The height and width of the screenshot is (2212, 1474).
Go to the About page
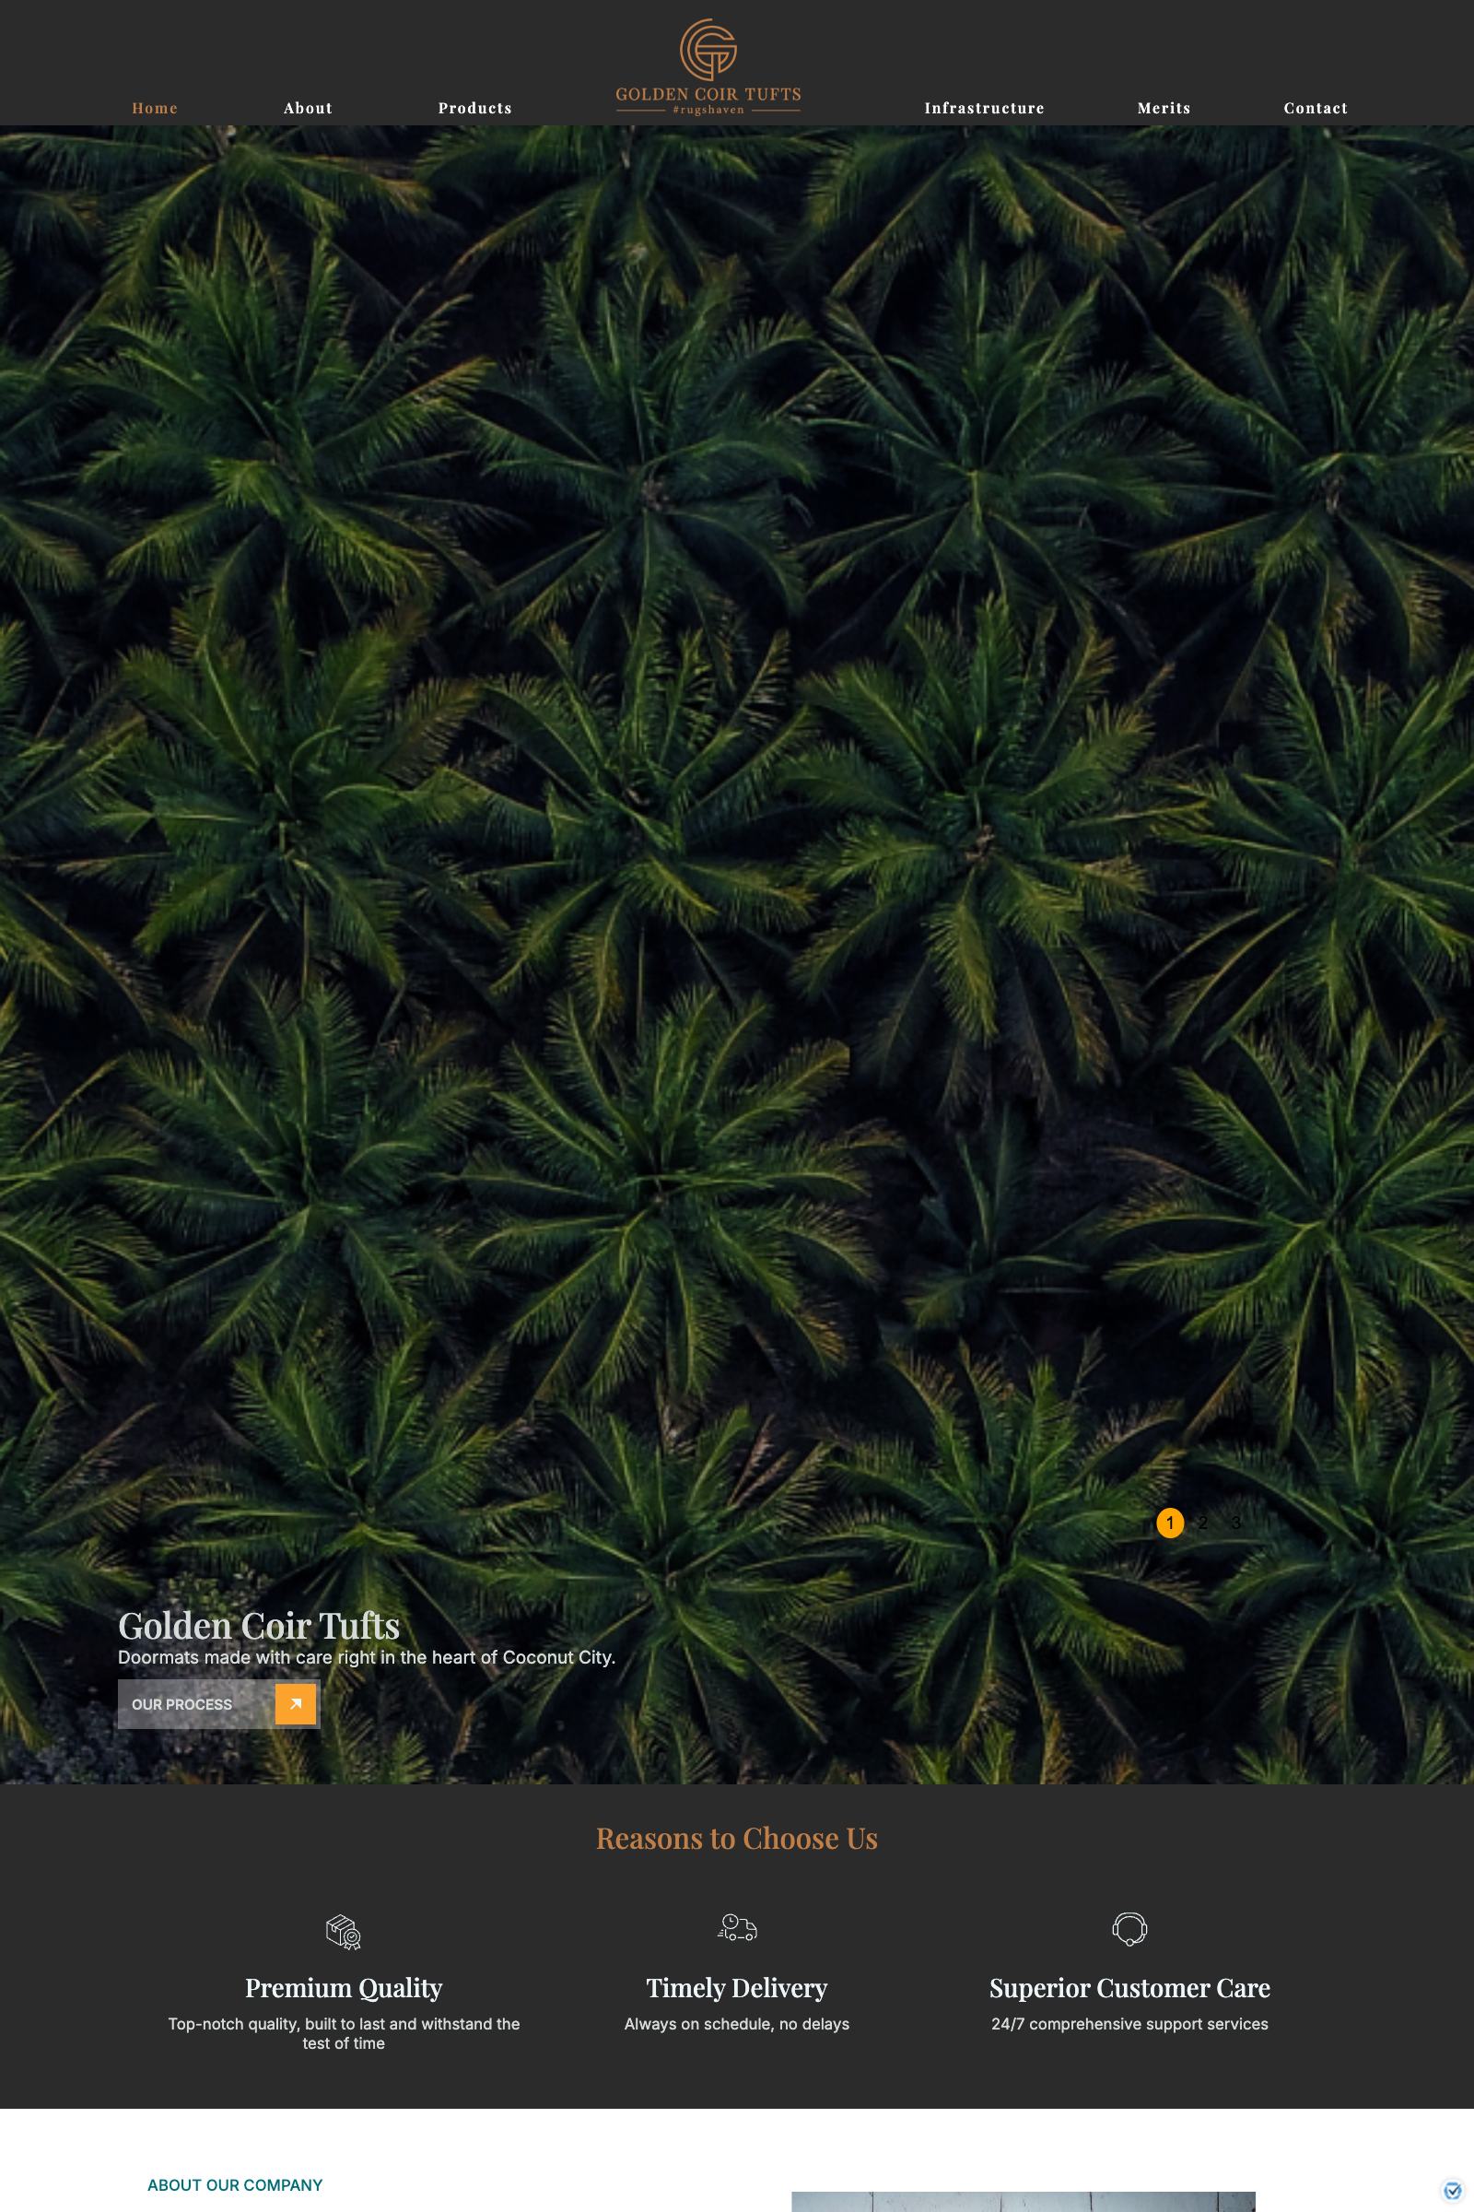click(309, 108)
